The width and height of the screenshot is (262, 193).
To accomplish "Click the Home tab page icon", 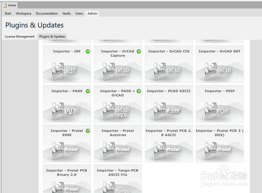I will pyautogui.click(x=5, y=5).
